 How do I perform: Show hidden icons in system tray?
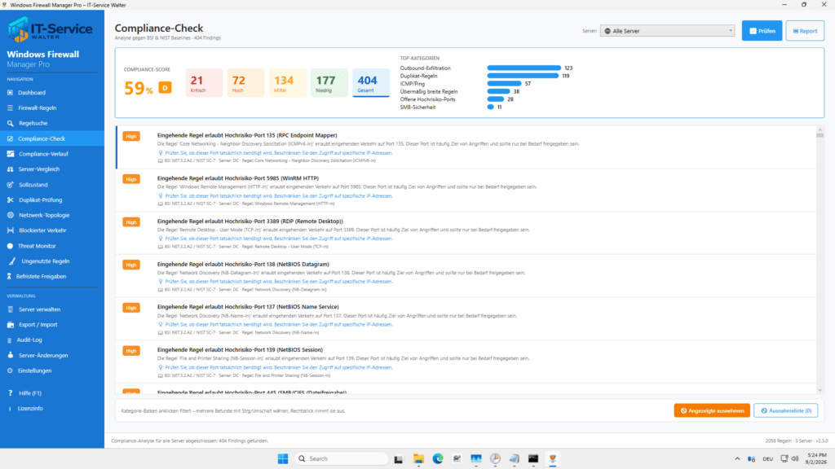(x=737, y=458)
